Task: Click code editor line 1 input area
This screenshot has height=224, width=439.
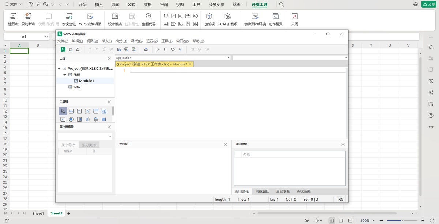Action: (x=238, y=71)
